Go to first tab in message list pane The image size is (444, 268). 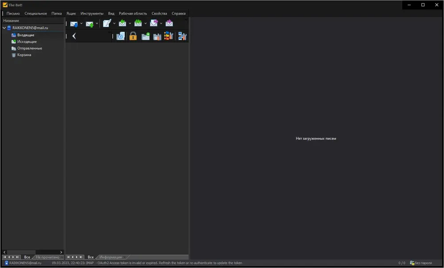pos(68,257)
